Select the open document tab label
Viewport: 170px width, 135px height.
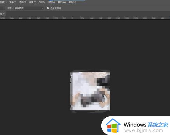click(x=1, y=14)
